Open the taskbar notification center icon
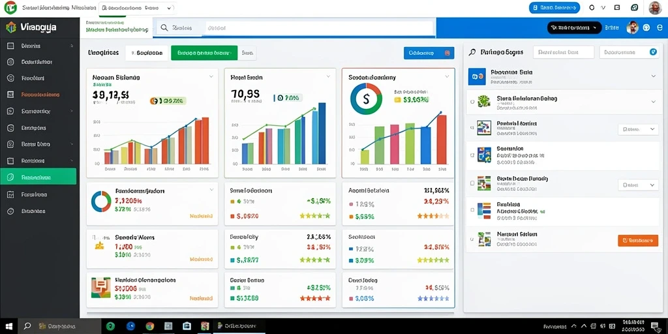This screenshot has width=668, height=334. coord(655,326)
